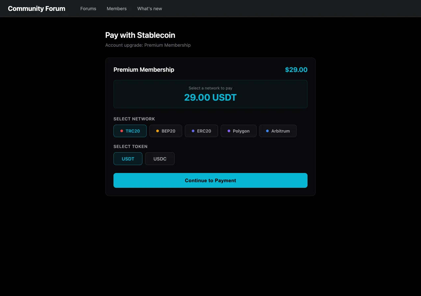
Task: Click the Premium Membership card title
Action: [144, 70]
